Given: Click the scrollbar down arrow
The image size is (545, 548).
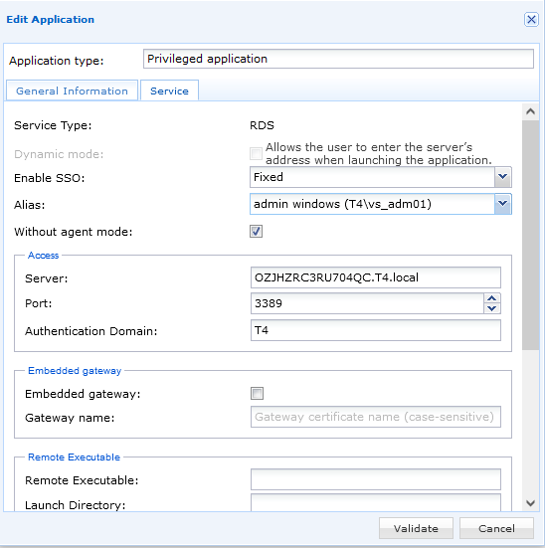Looking at the screenshot, I should (530, 503).
